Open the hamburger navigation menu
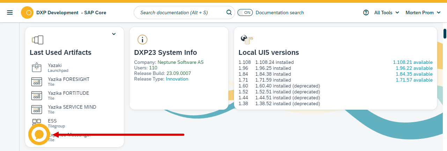This screenshot has height=151, width=447. 10,12
